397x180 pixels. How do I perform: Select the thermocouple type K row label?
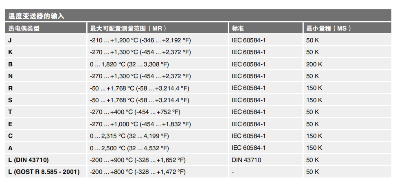point(10,52)
